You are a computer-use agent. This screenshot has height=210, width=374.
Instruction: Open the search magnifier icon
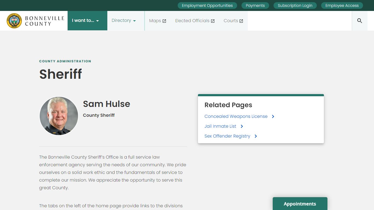pyautogui.click(x=359, y=21)
